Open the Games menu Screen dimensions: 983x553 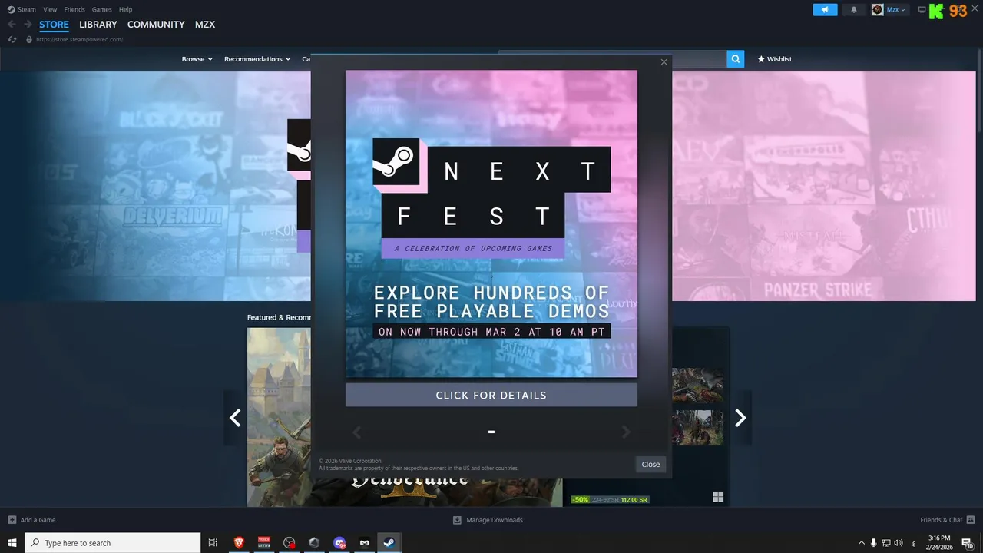101,9
